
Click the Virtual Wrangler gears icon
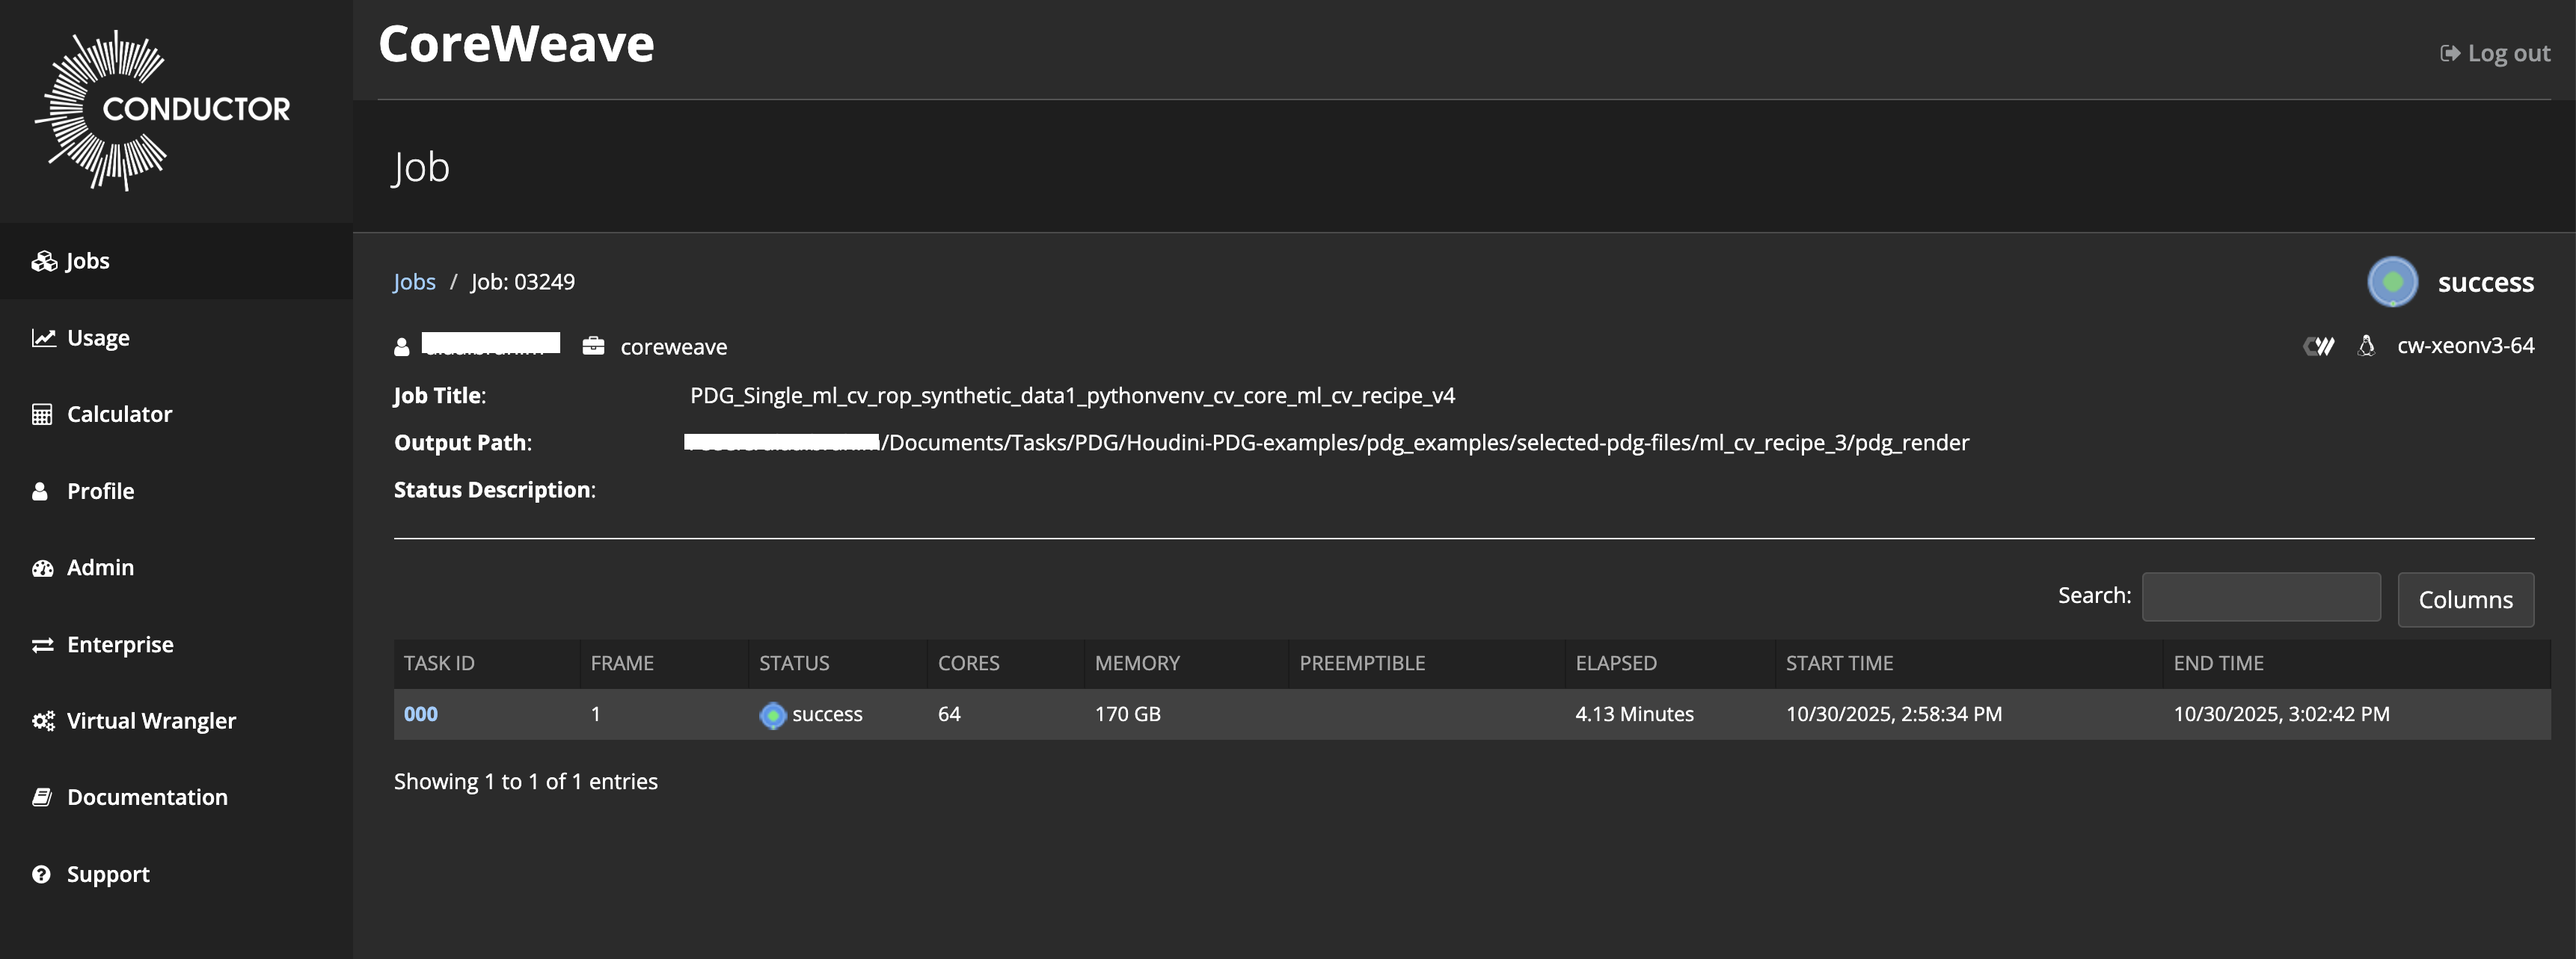click(x=43, y=721)
